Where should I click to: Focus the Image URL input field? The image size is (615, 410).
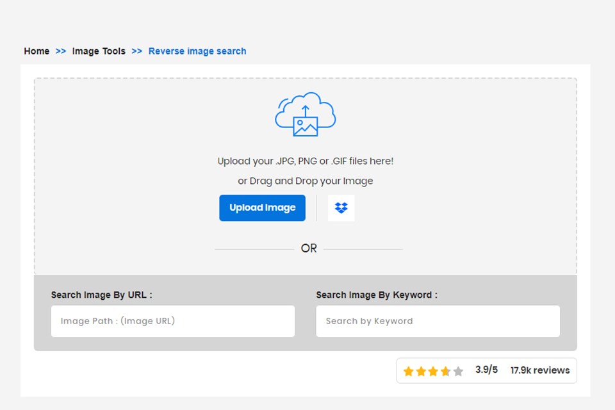(172, 322)
